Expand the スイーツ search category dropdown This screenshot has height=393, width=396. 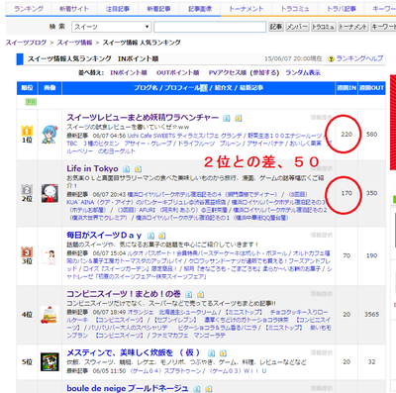click(x=111, y=27)
